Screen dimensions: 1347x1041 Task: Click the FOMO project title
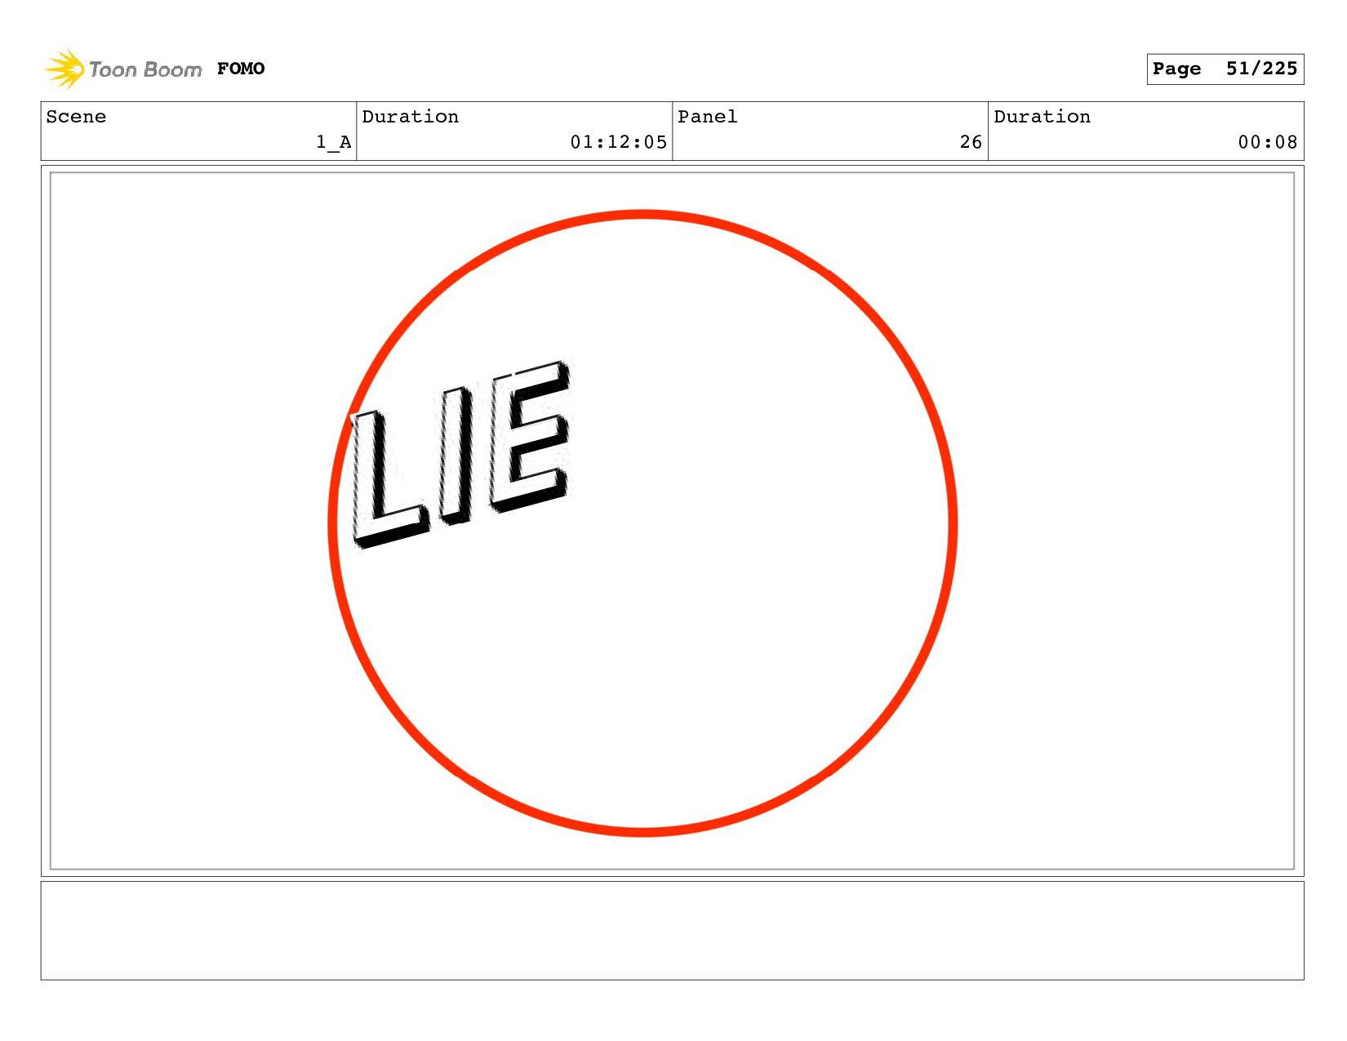(x=241, y=69)
